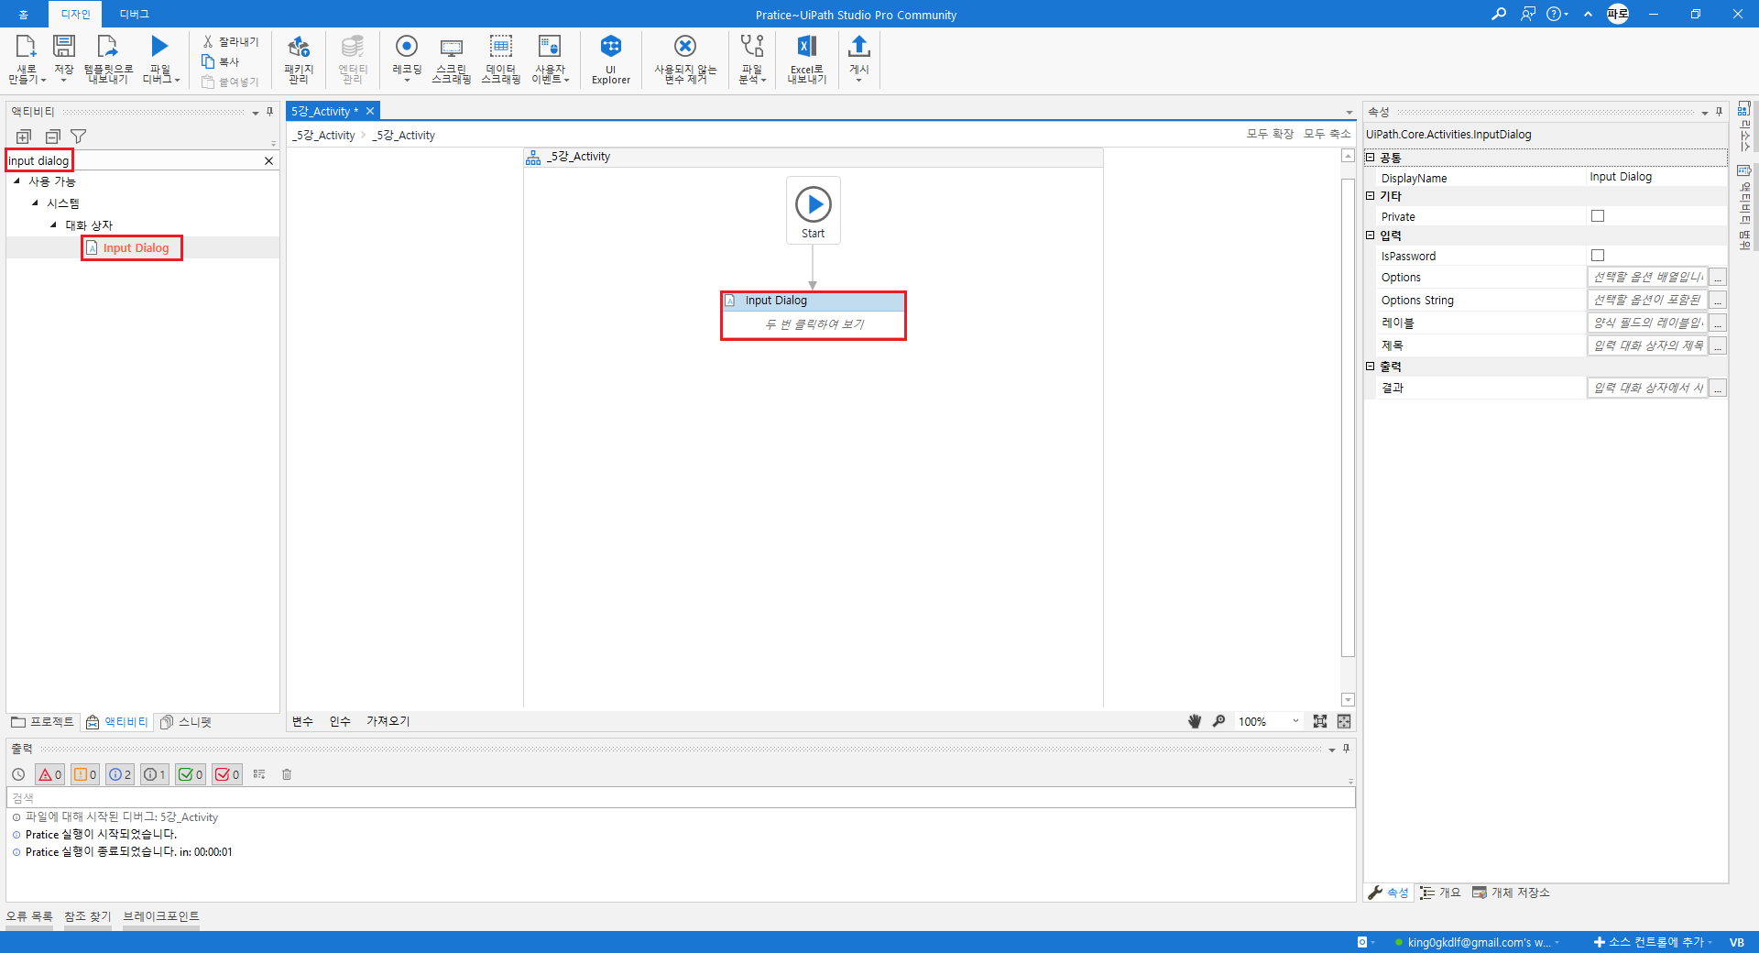Collapse the 공통 property section
The width and height of the screenshot is (1759, 953).
(1371, 158)
